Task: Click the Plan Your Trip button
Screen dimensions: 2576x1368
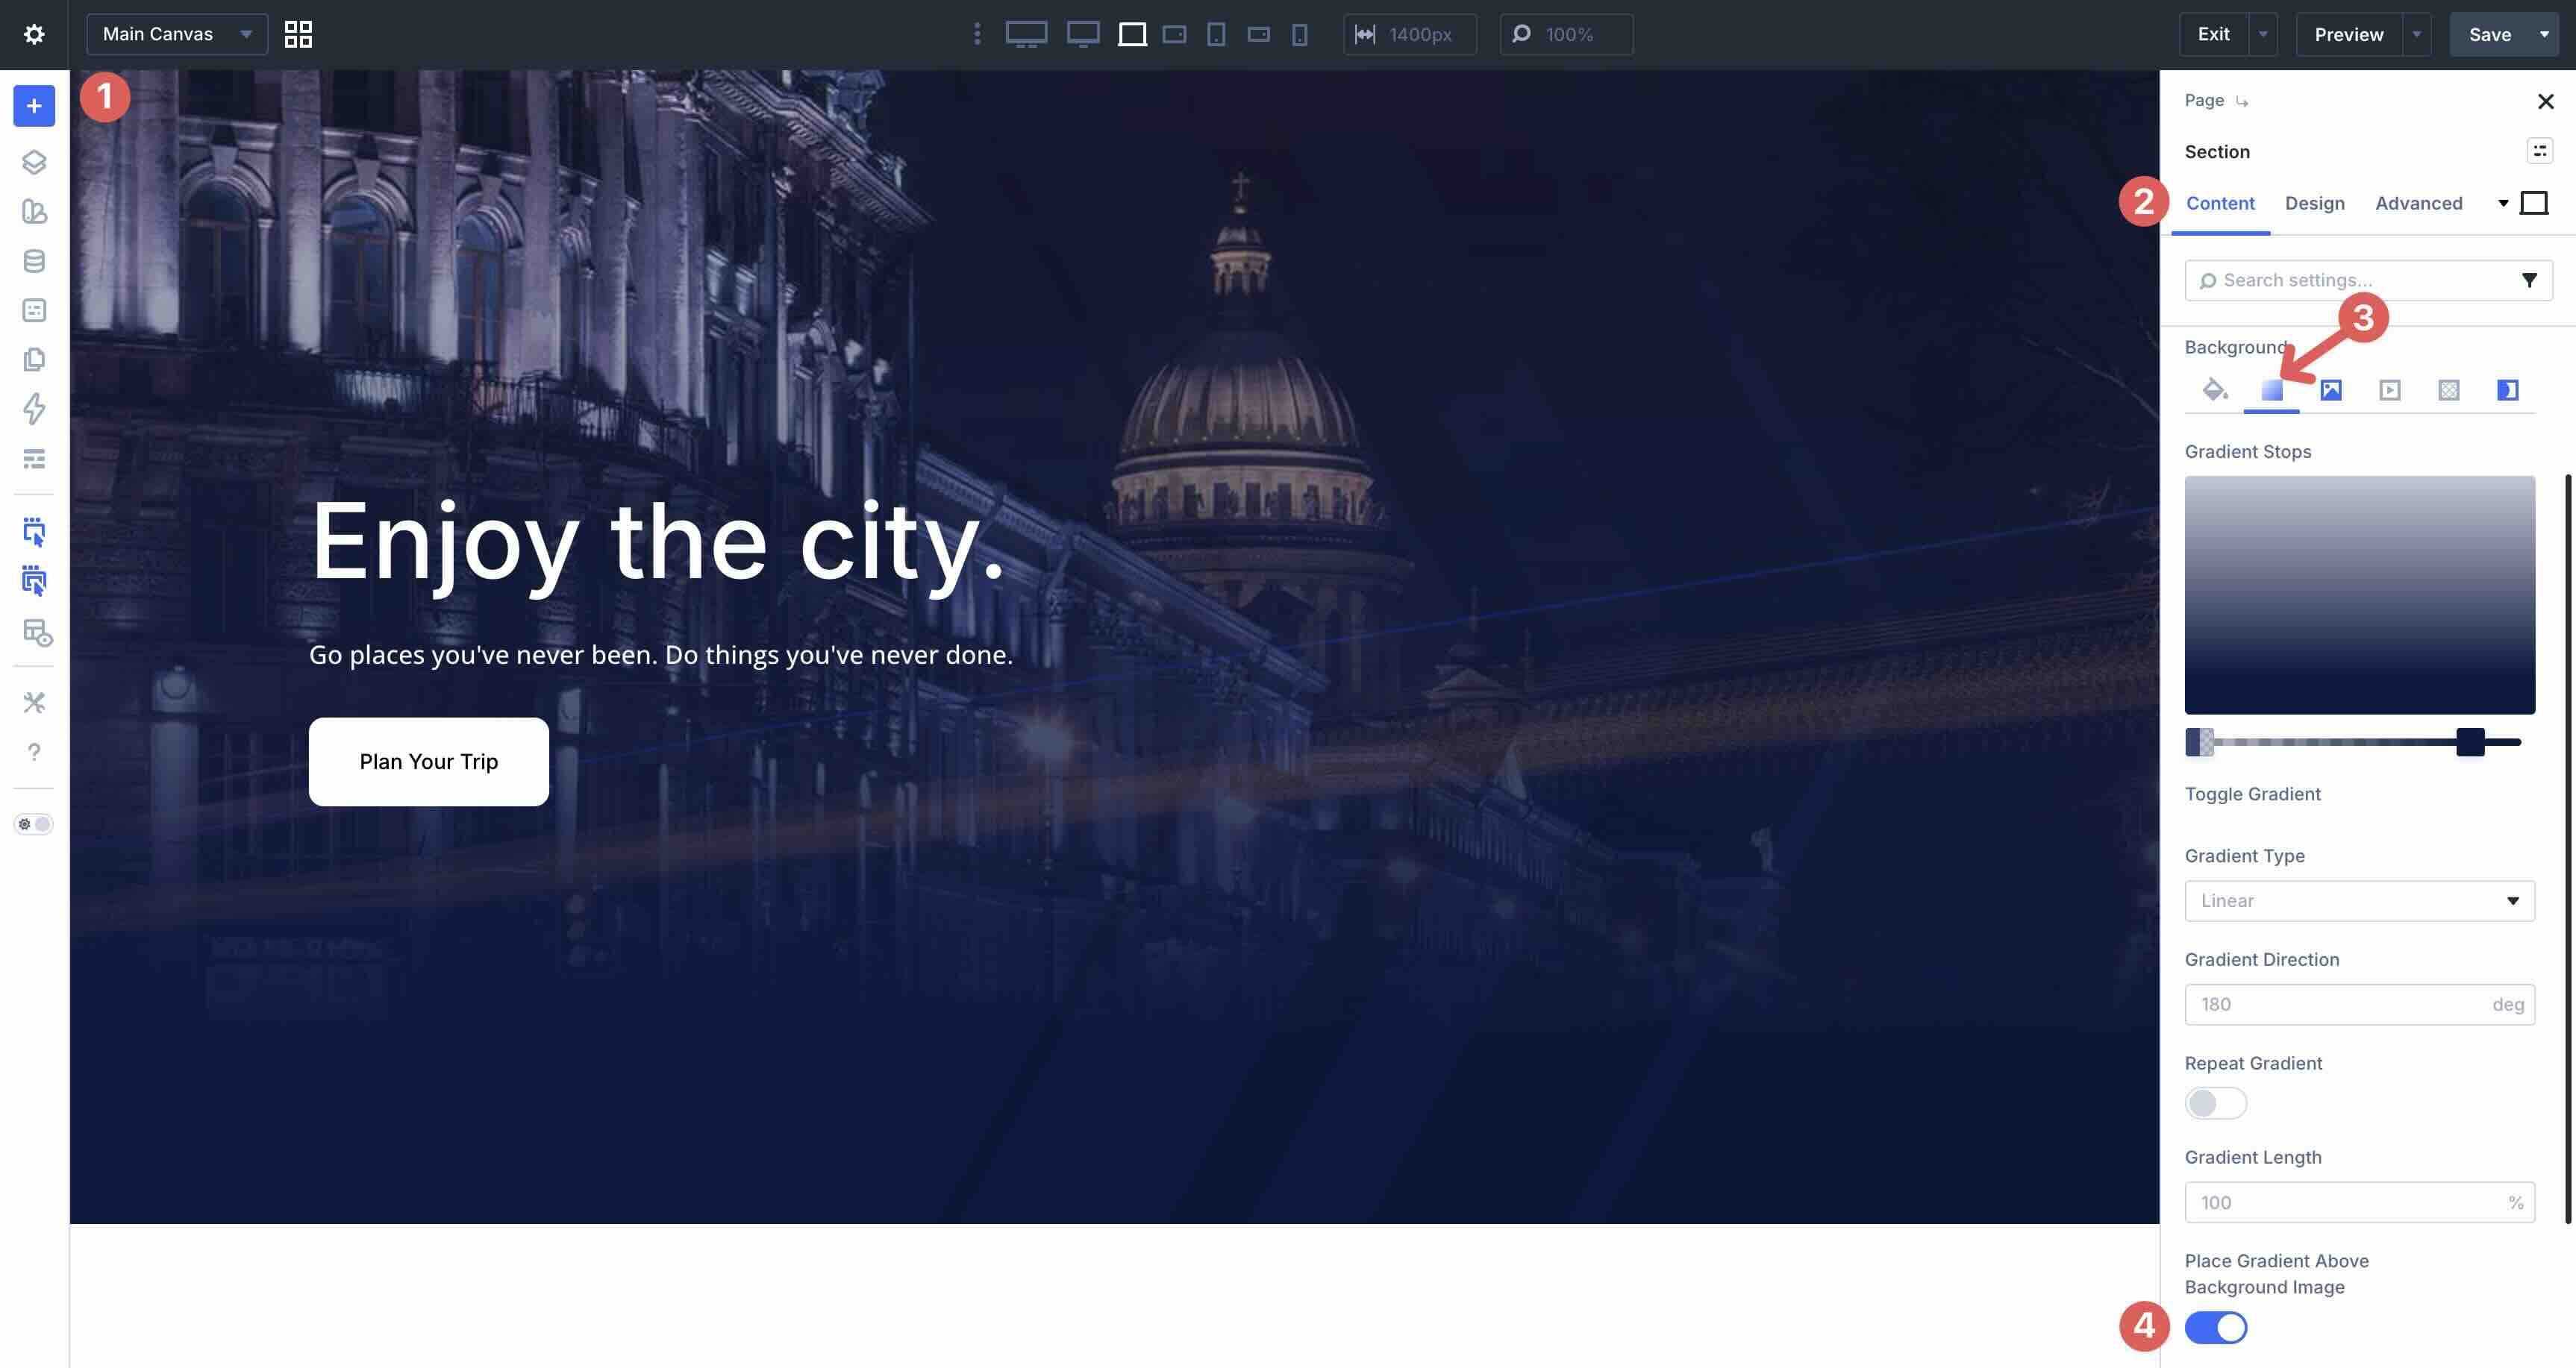Action: pyautogui.click(x=429, y=760)
